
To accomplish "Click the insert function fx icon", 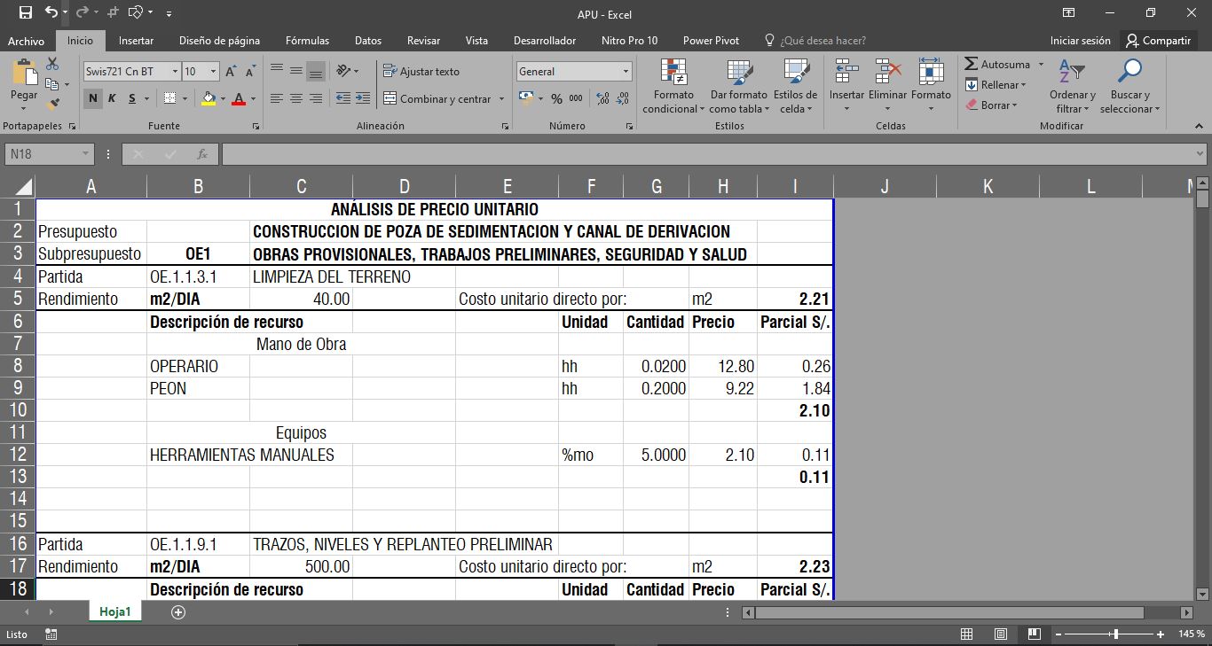I will pos(202,154).
